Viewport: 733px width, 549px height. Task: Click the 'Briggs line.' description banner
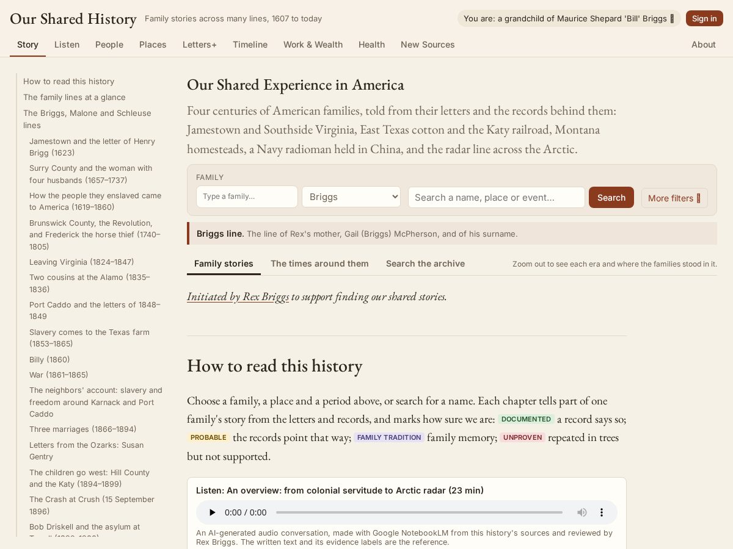452,234
